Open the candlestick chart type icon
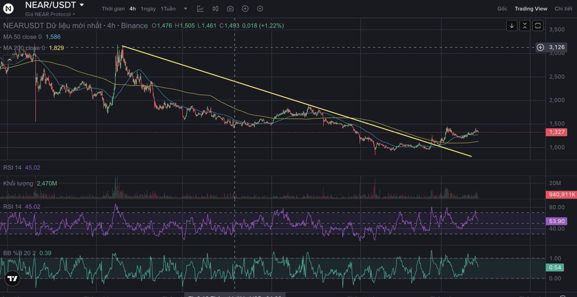Screen dimensions: 577x297 point(215,9)
